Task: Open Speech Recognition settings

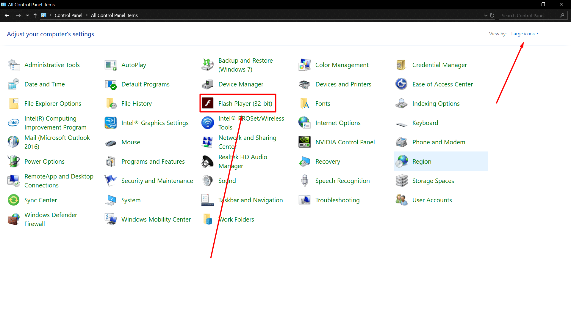Action: point(342,180)
